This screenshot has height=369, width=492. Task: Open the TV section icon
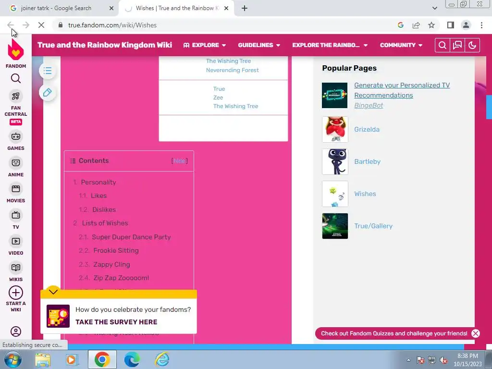[x=16, y=215]
